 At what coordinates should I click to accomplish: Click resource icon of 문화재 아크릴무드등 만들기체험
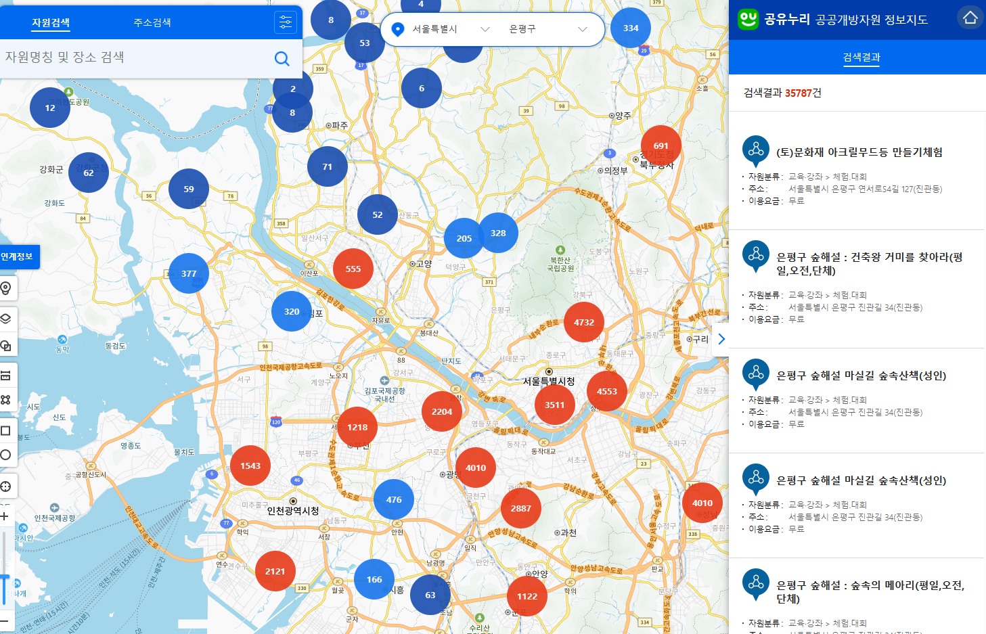point(756,151)
